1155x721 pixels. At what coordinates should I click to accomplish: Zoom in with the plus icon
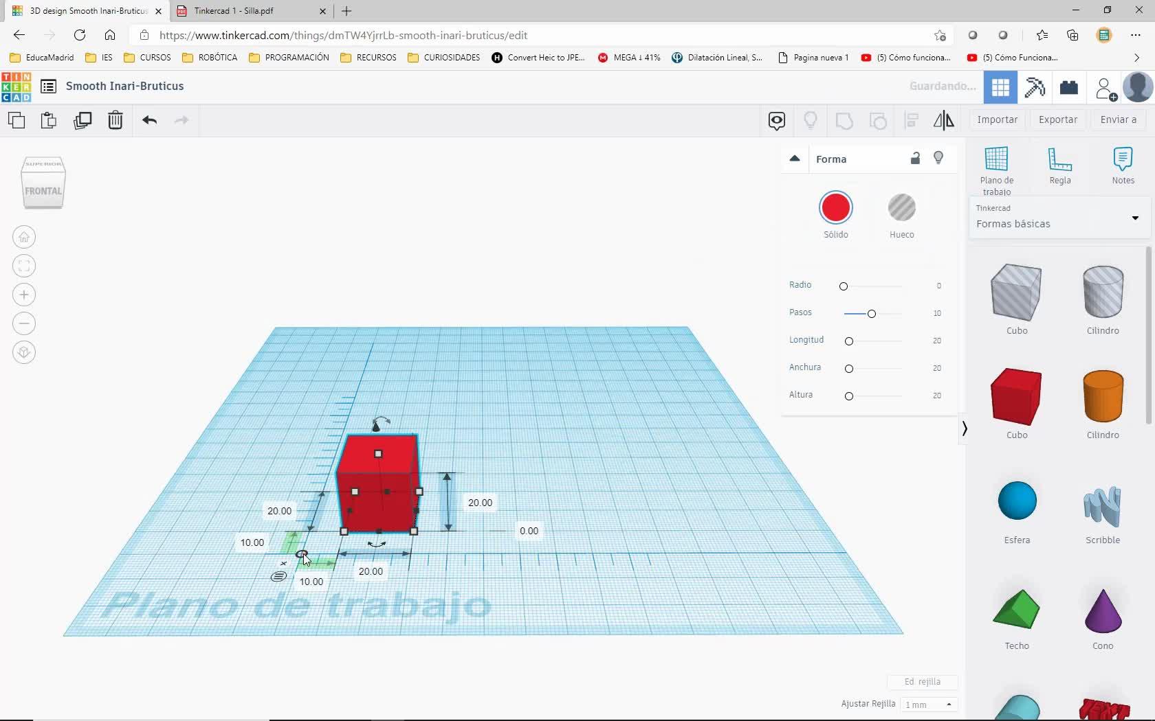point(24,295)
